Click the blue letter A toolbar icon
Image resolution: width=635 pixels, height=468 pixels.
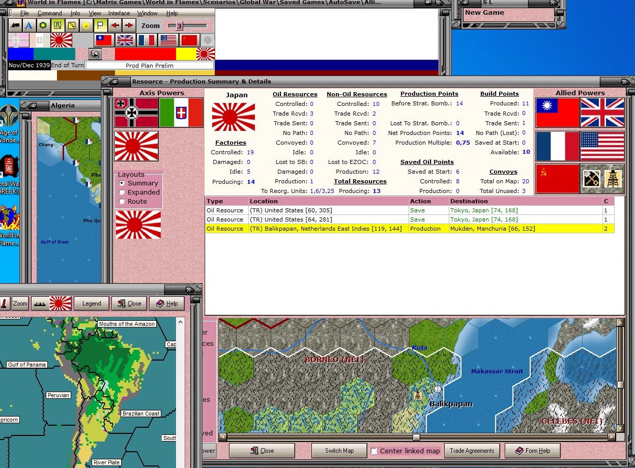pos(29,25)
